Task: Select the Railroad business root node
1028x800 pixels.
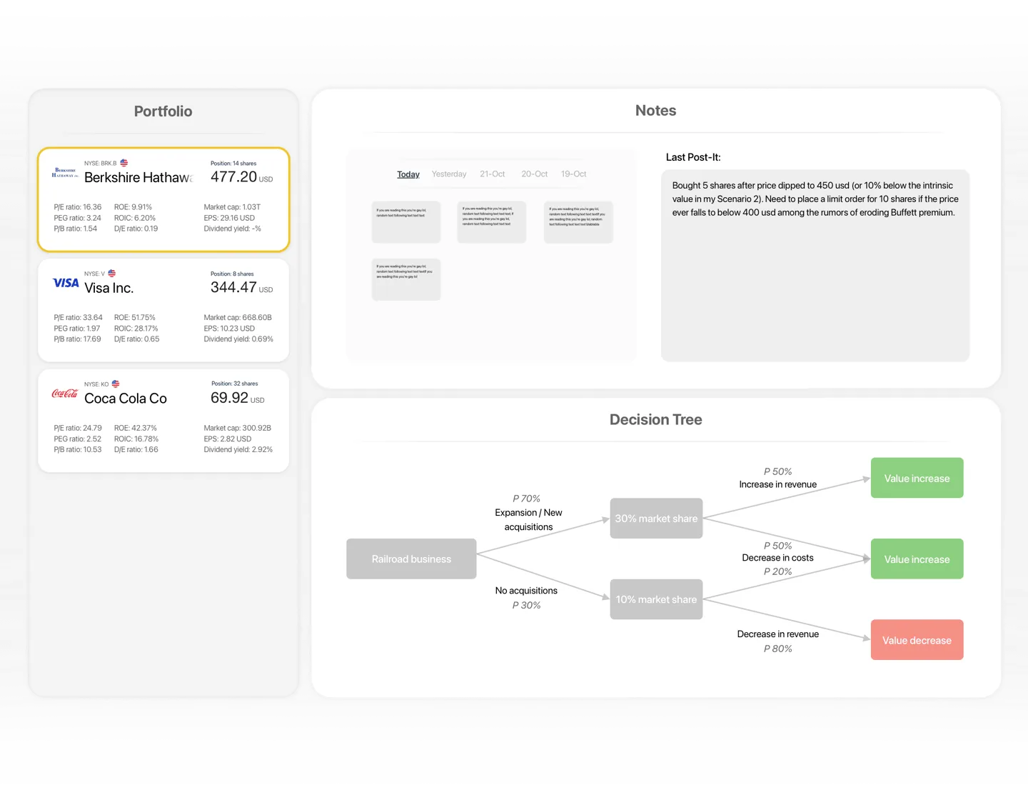Action: tap(411, 559)
